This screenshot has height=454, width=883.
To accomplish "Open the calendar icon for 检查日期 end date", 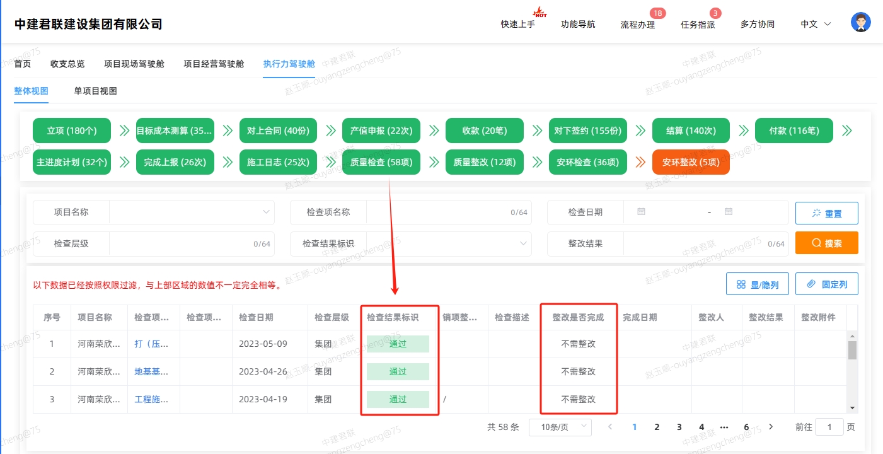I will click(729, 212).
